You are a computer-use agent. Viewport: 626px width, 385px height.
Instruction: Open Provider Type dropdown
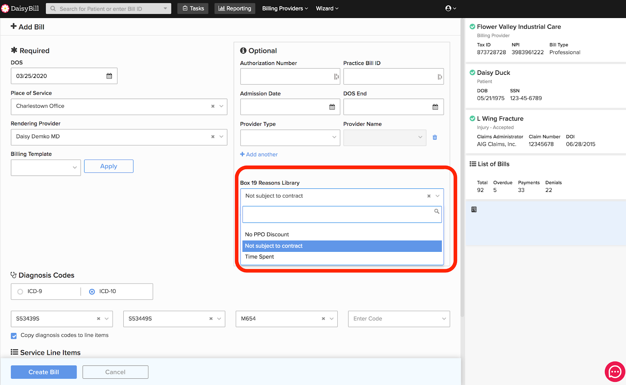pos(290,137)
